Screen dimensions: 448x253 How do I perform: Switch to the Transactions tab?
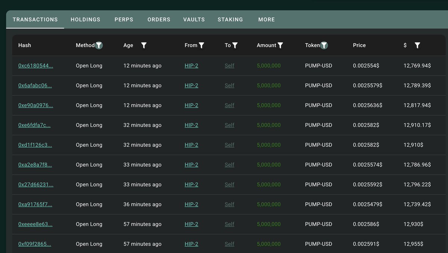tap(35, 19)
